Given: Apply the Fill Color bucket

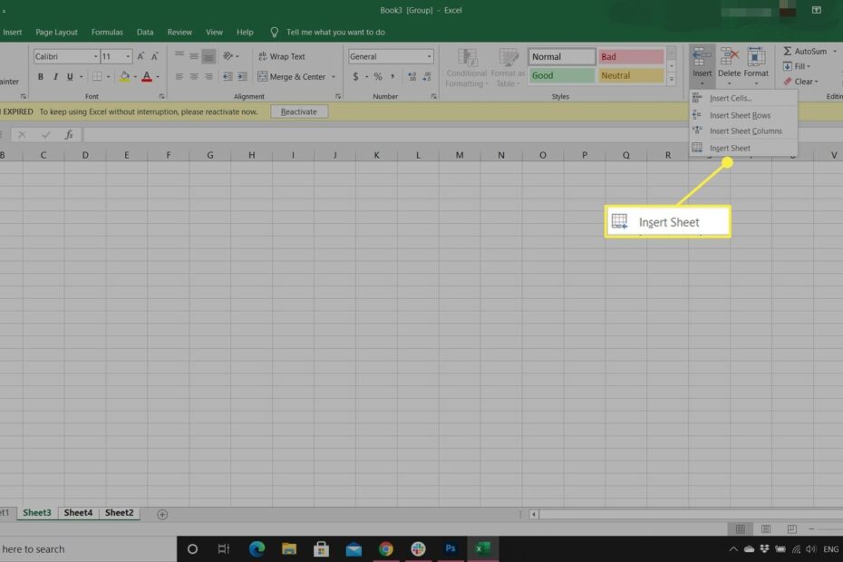Looking at the screenshot, I should click(x=125, y=77).
